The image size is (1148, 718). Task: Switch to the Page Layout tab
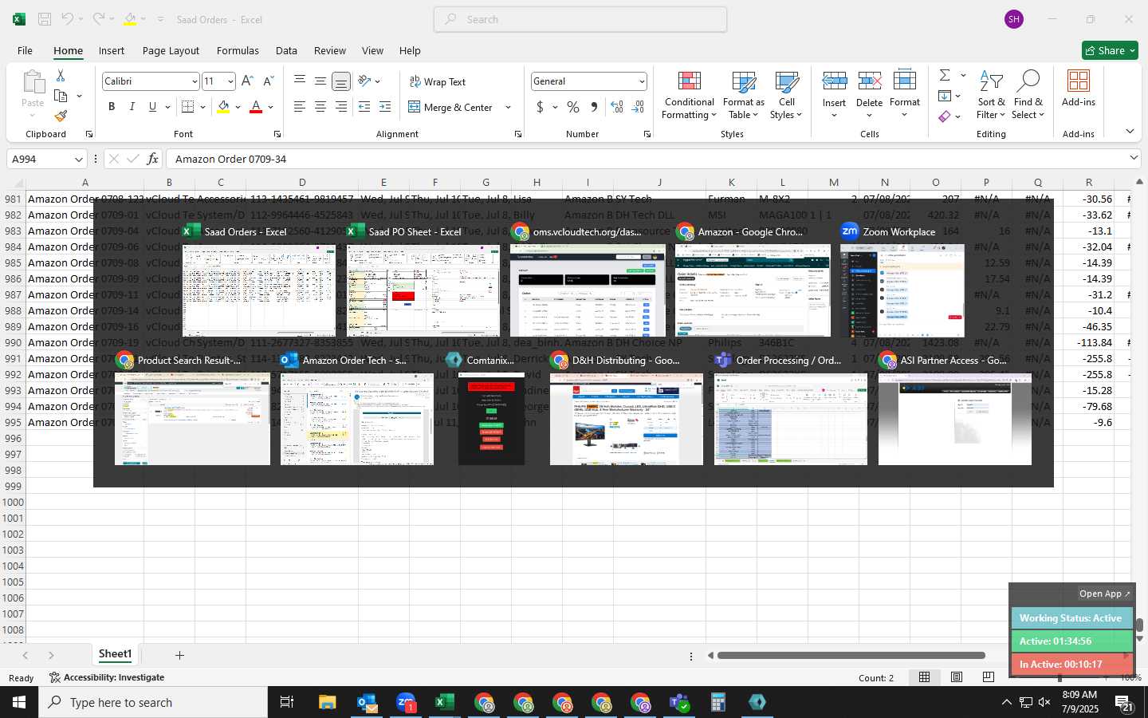(x=171, y=50)
